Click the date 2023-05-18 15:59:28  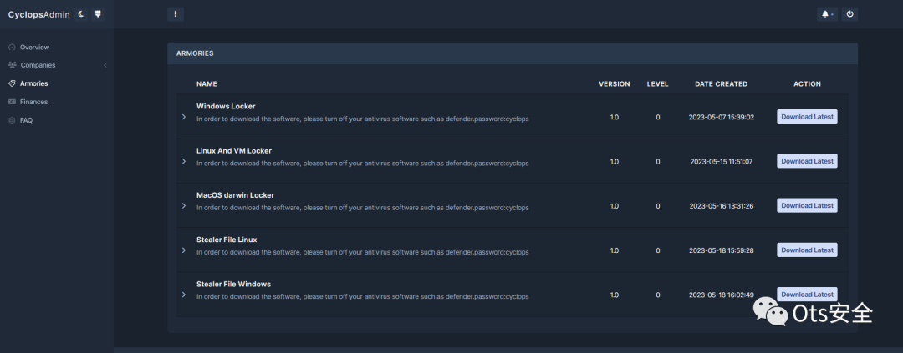(x=721, y=250)
